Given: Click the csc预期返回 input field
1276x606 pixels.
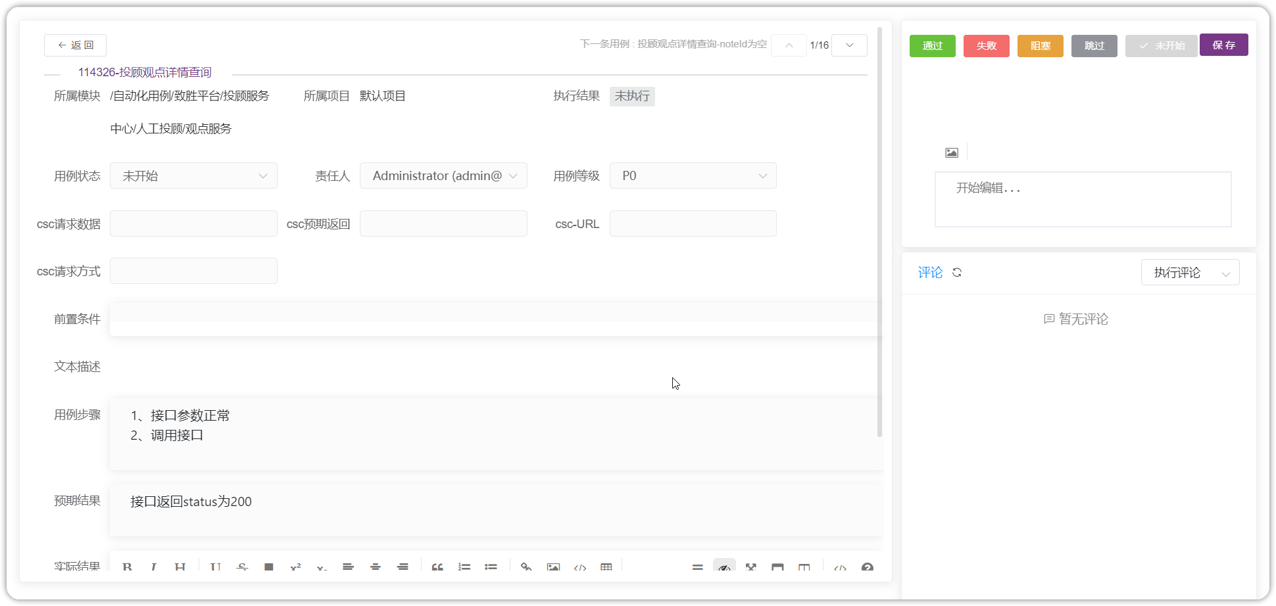Looking at the screenshot, I should [x=443, y=223].
